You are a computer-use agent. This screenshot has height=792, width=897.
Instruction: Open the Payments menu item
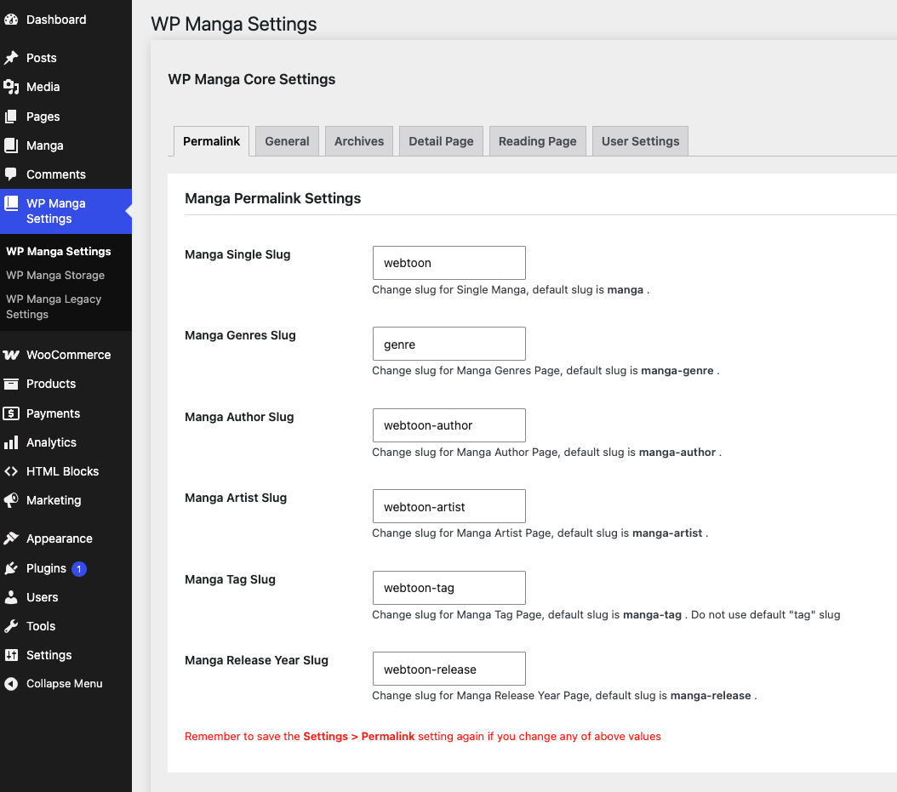point(66,413)
